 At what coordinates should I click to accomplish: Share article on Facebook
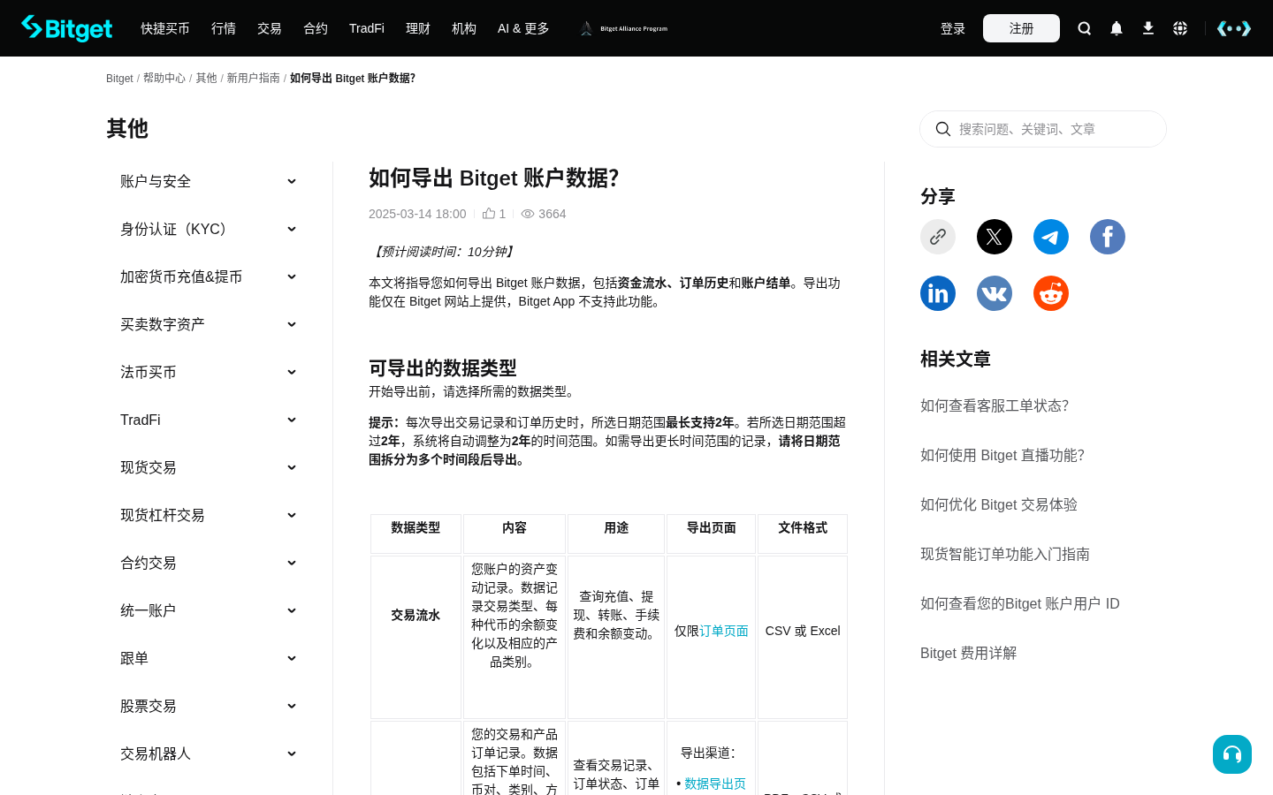[1108, 237]
